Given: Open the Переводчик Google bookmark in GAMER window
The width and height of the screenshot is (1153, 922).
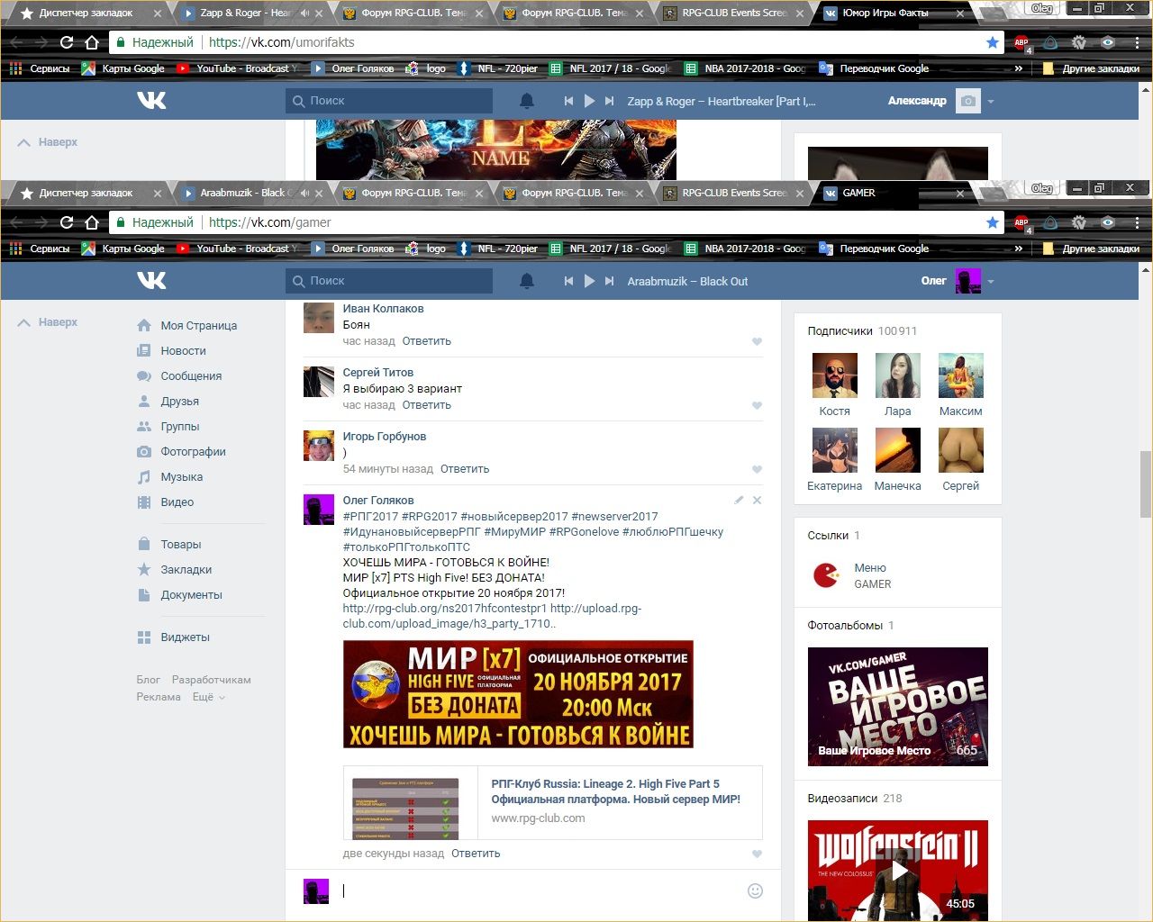Looking at the screenshot, I should tap(874, 249).
